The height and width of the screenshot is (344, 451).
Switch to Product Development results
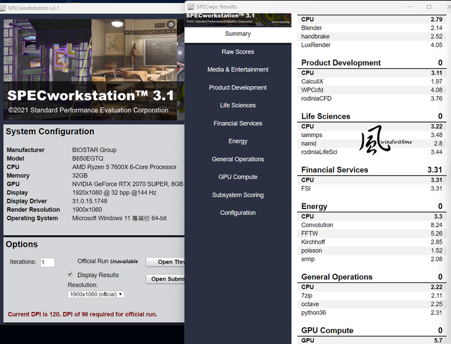click(238, 88)
